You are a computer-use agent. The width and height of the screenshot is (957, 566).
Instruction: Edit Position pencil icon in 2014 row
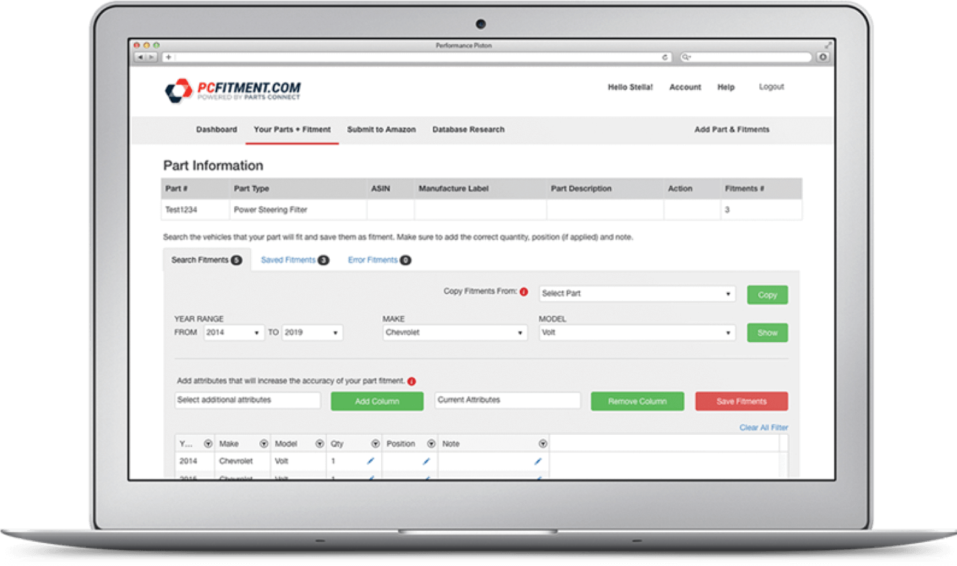(x=426, y=461)
